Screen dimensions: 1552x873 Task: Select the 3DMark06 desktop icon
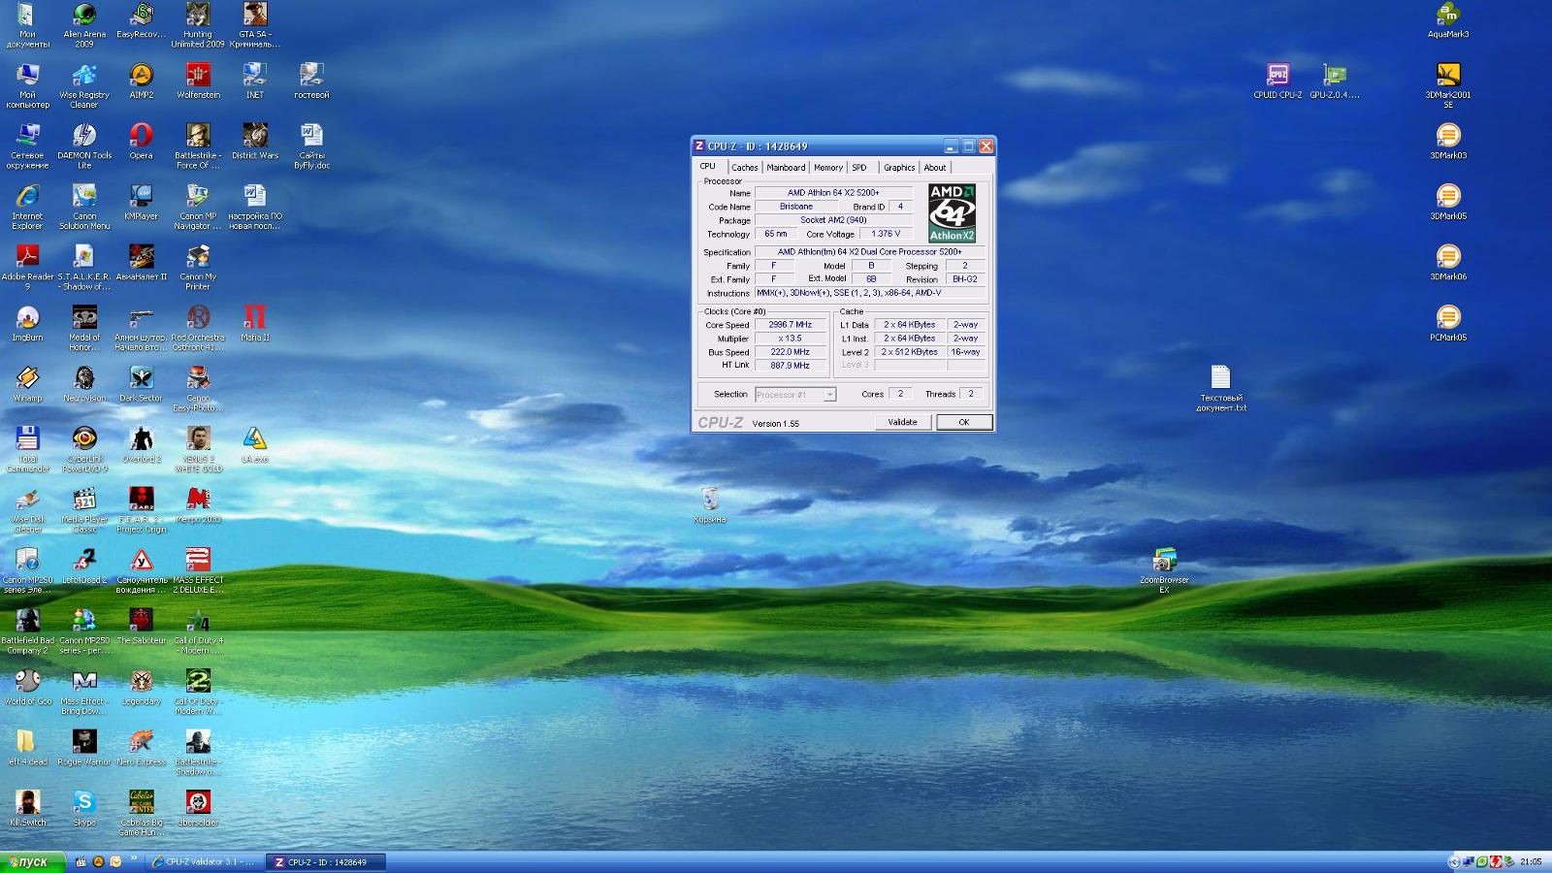tap(1448, 264)
